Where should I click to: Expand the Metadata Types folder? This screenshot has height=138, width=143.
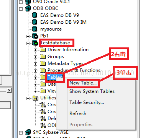pos(35,64)
